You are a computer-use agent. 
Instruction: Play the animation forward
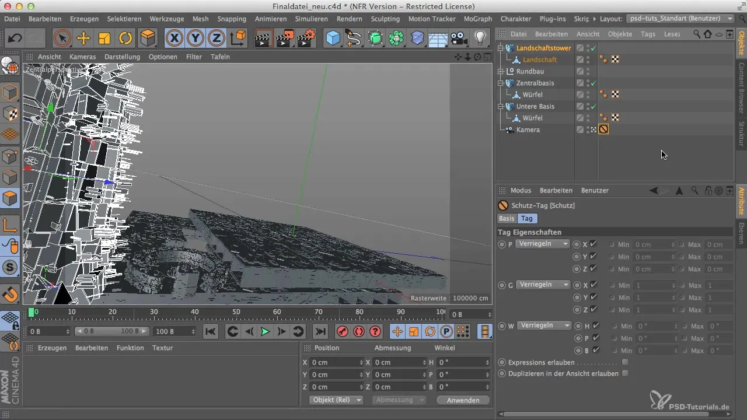tap(265, 331)
